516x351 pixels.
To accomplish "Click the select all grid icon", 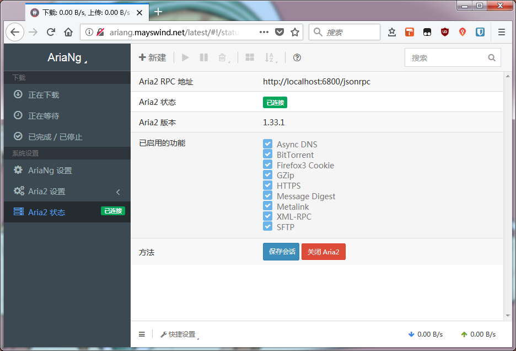I will 250,58.
